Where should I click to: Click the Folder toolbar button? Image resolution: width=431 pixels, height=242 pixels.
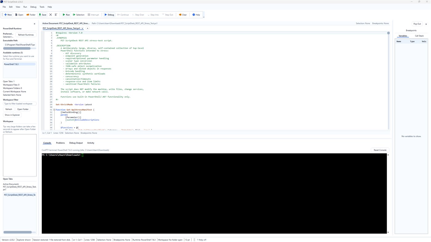(x=31, y=15)
